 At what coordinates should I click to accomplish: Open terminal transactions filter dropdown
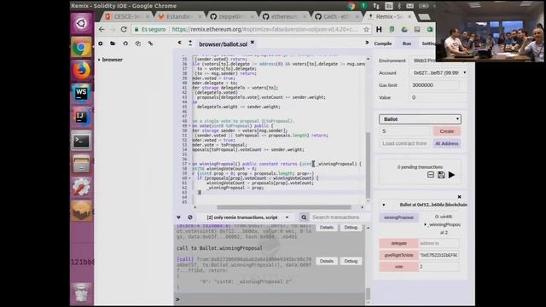(248, 217)
